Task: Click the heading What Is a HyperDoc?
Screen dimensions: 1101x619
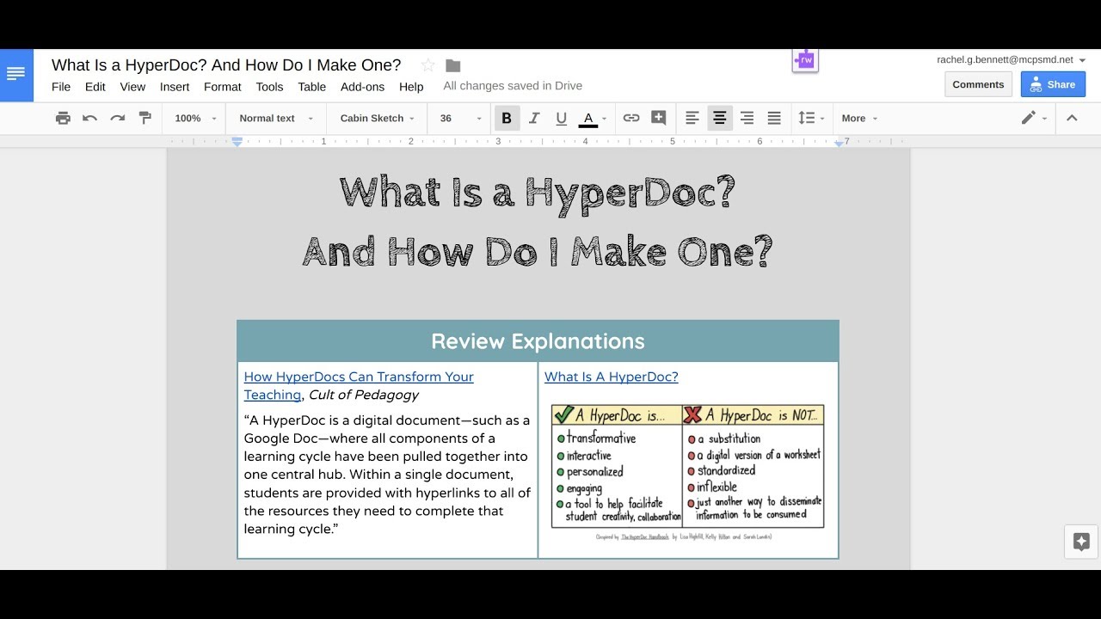Action: coord(538,192)
